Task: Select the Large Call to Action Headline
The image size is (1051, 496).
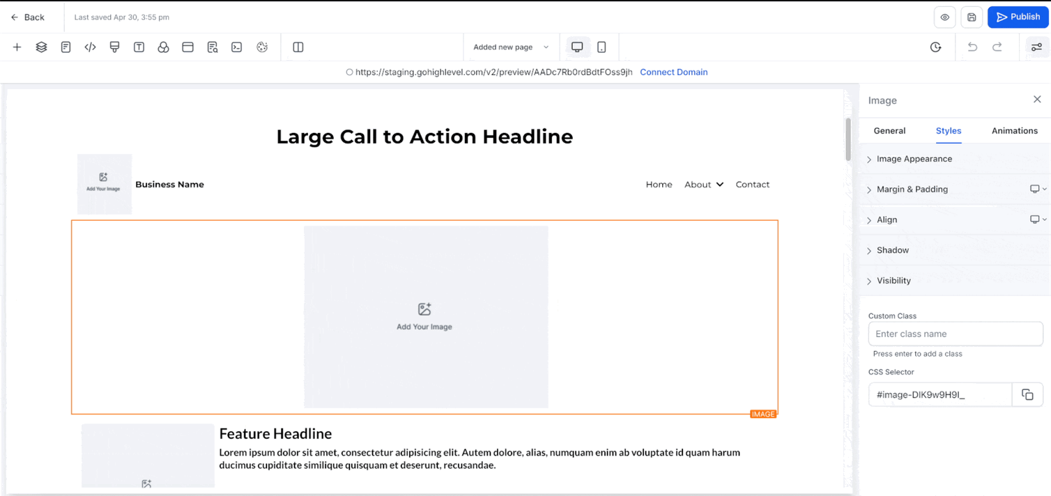Action: click(424, 137)
